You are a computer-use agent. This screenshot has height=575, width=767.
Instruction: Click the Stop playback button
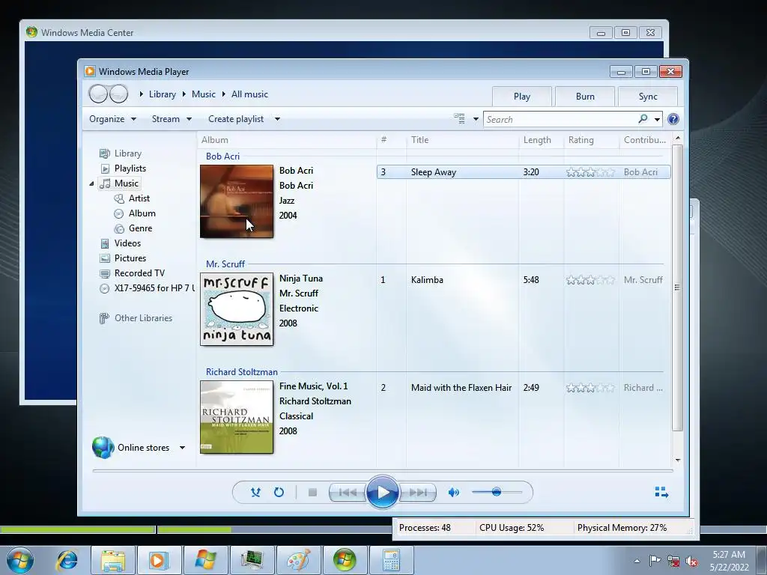[x=312, y=493]
